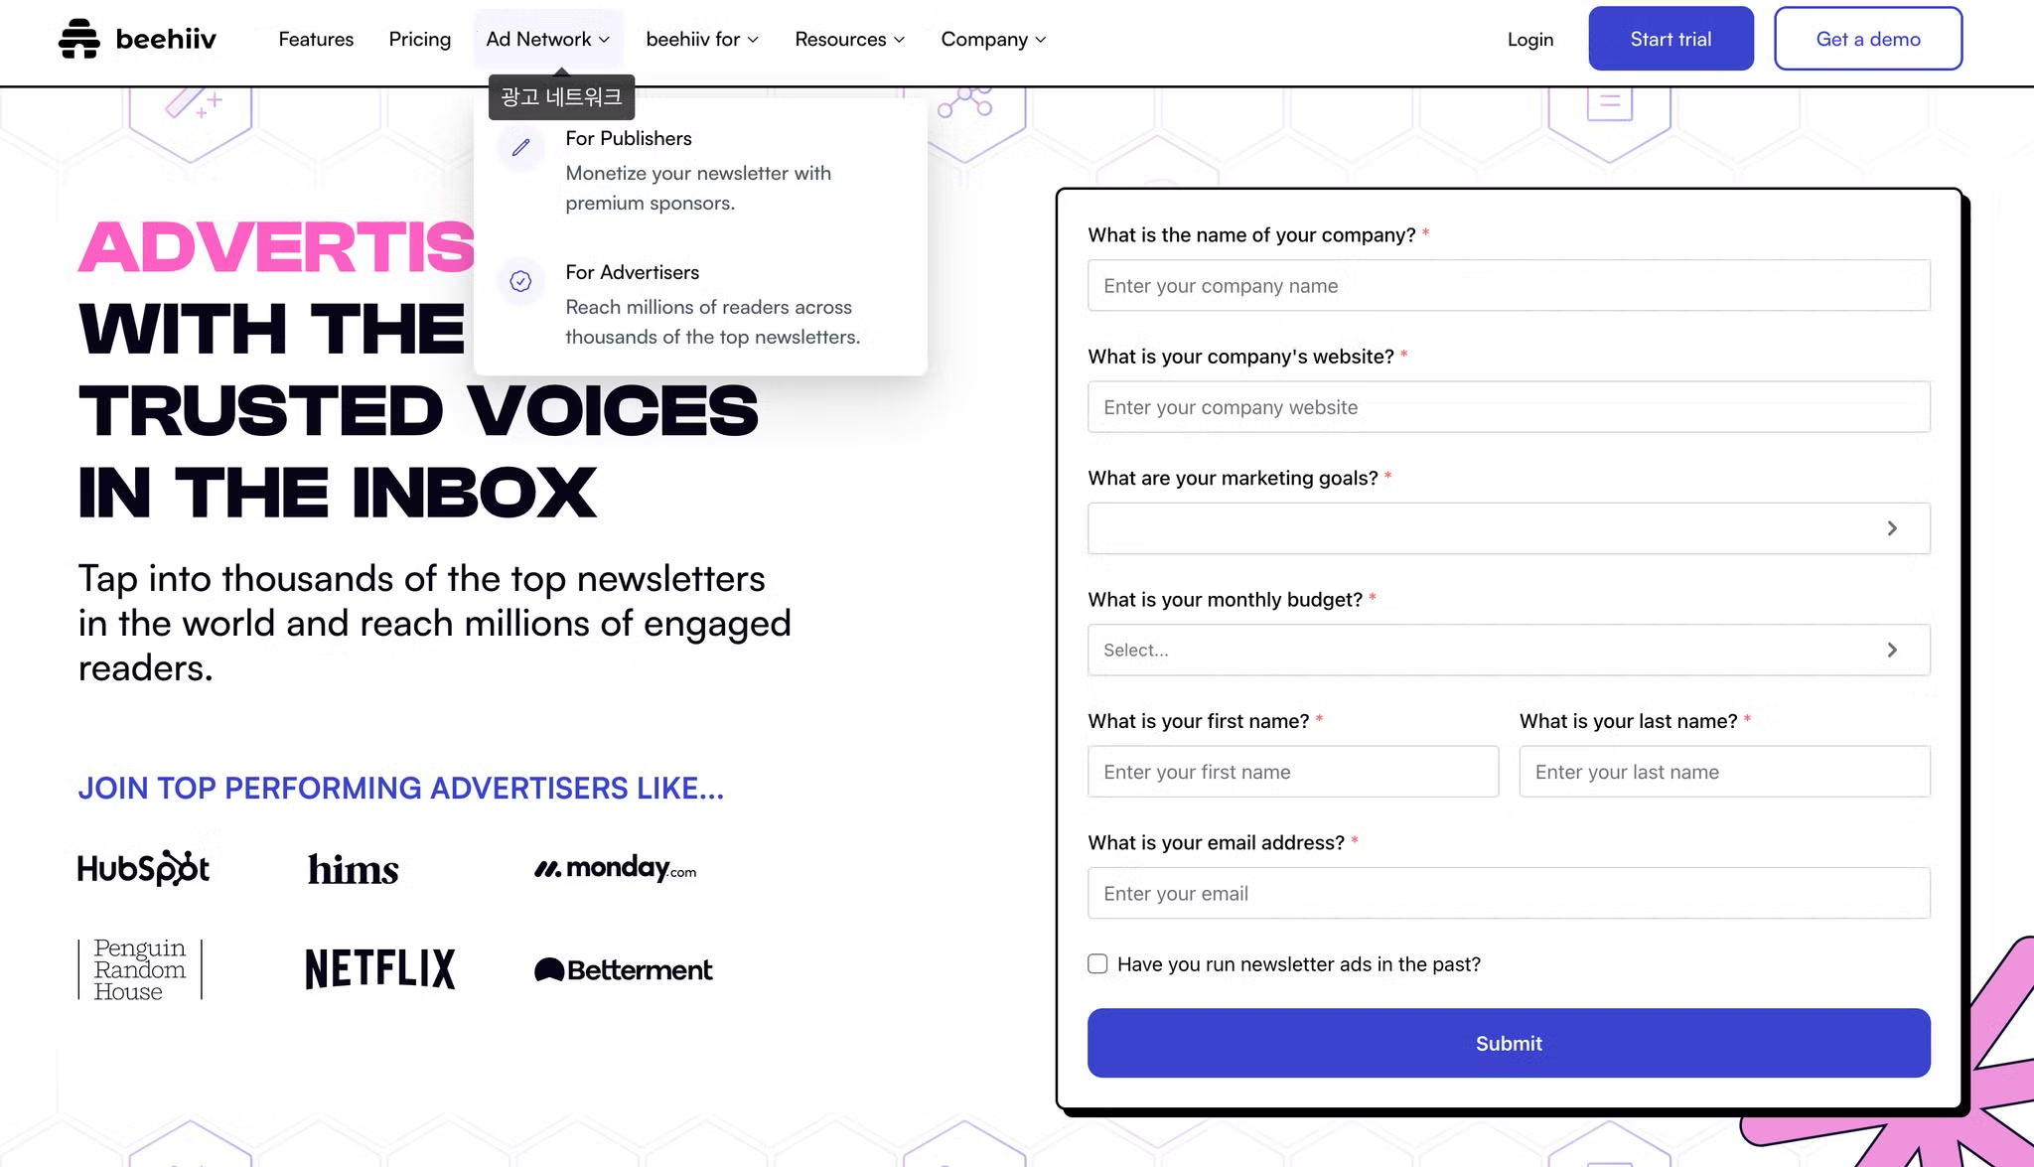
Task: Open the monthly budget selector
Action: tap(1509, 650)
